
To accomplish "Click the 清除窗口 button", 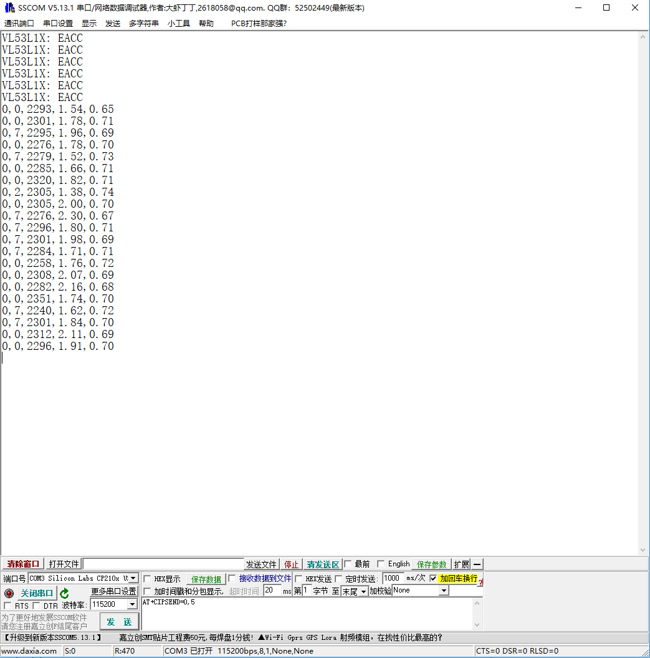I will point(23,564).
